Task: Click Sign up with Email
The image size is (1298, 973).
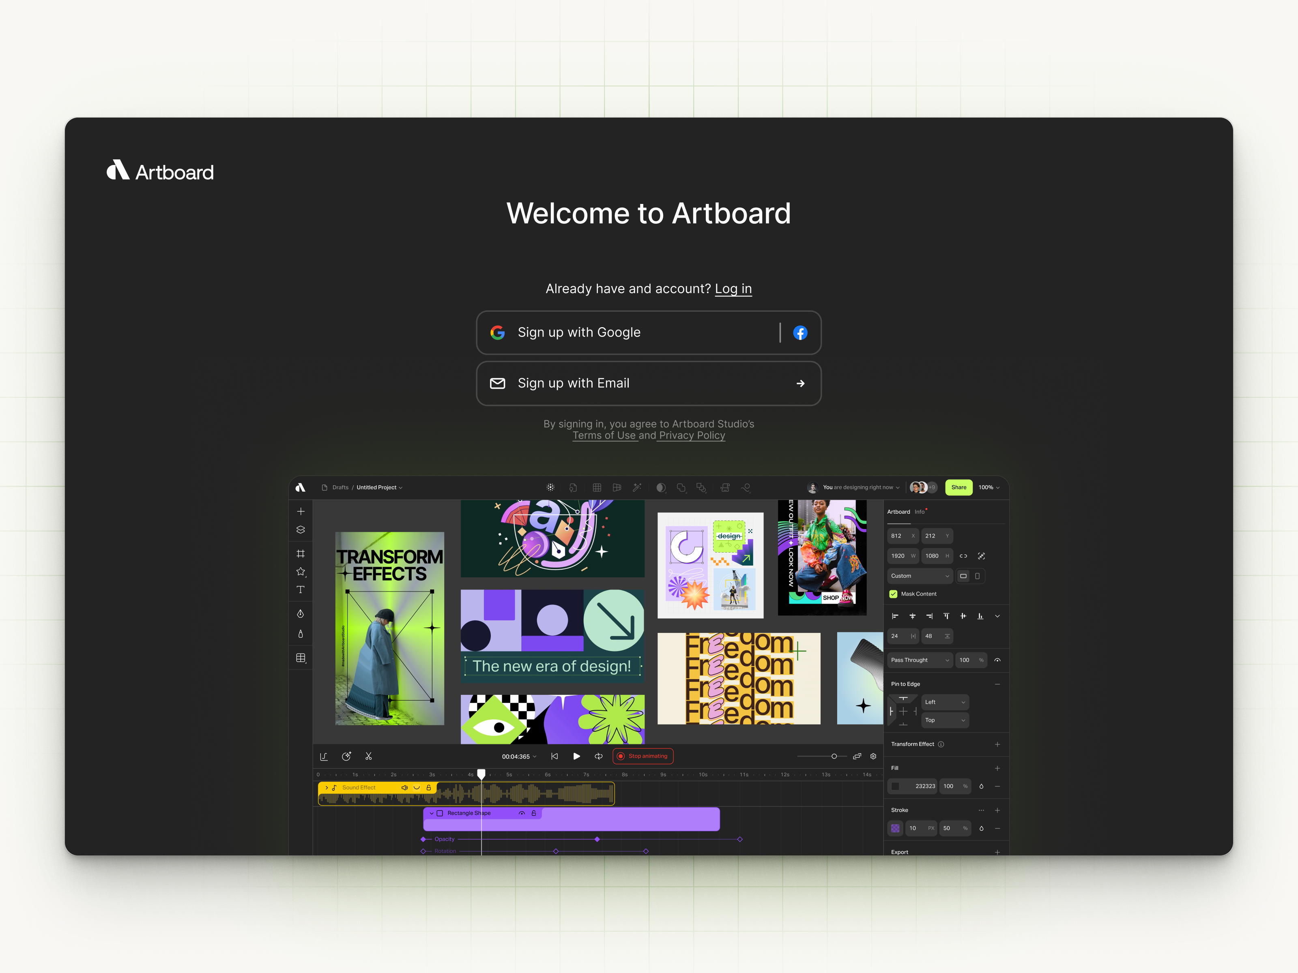Action: tap(649, 383)
